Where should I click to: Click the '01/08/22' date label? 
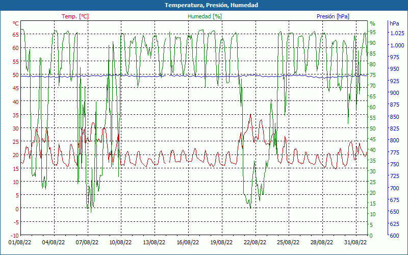click(20, 243)
